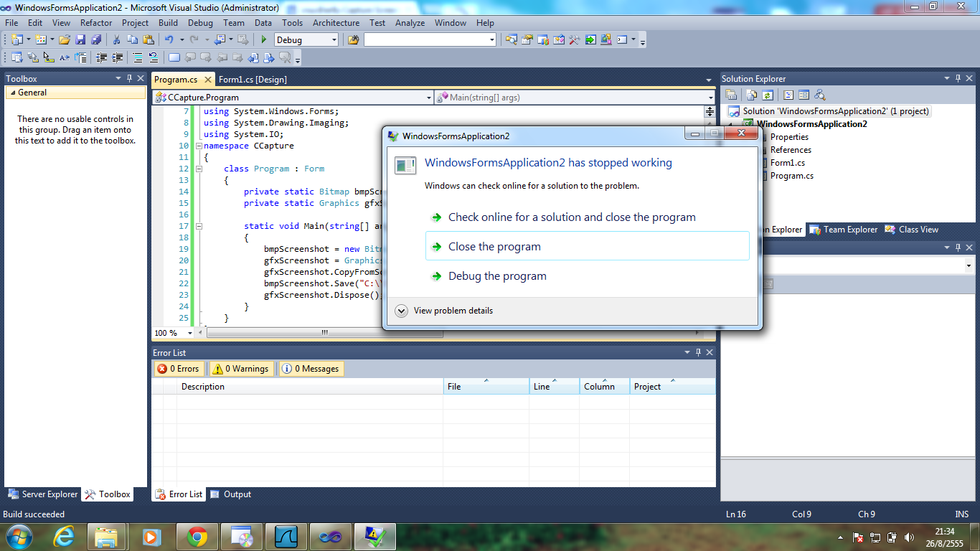
Task: Toggle auto-hide pin on Toolbox panel
Action: (129, 78)
